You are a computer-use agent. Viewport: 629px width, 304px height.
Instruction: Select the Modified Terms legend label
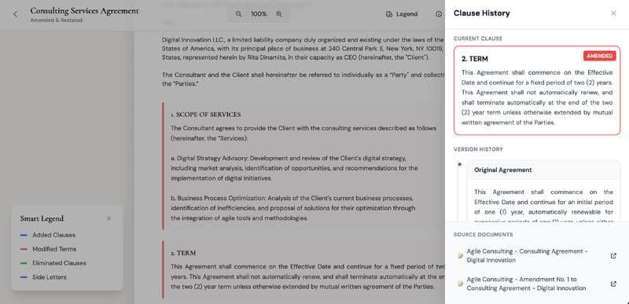[x=54, y=249]
